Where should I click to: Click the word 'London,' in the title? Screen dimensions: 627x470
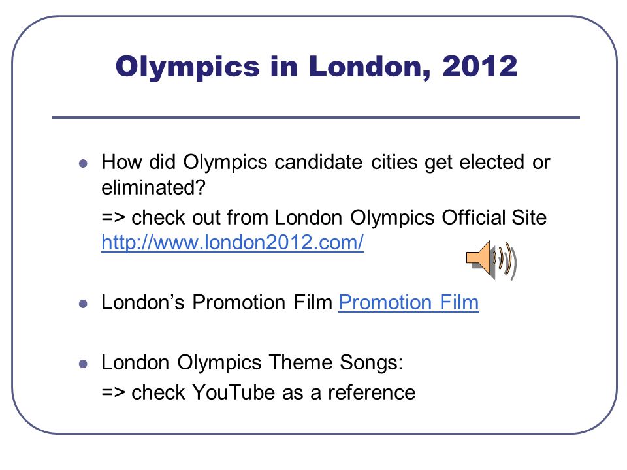(x=370, y=67)
